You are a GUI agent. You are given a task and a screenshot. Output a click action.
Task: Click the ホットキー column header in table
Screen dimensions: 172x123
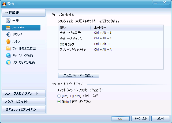click(x=127, y=28)
